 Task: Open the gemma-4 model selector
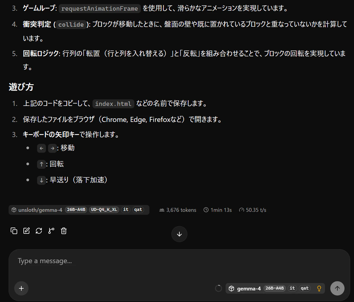point(275,288)
